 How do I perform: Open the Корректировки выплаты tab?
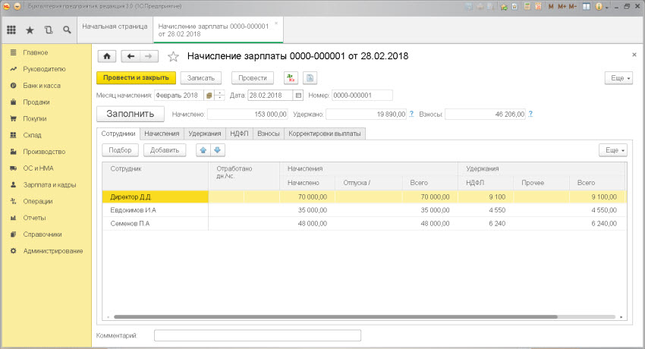tap(322, 134)
